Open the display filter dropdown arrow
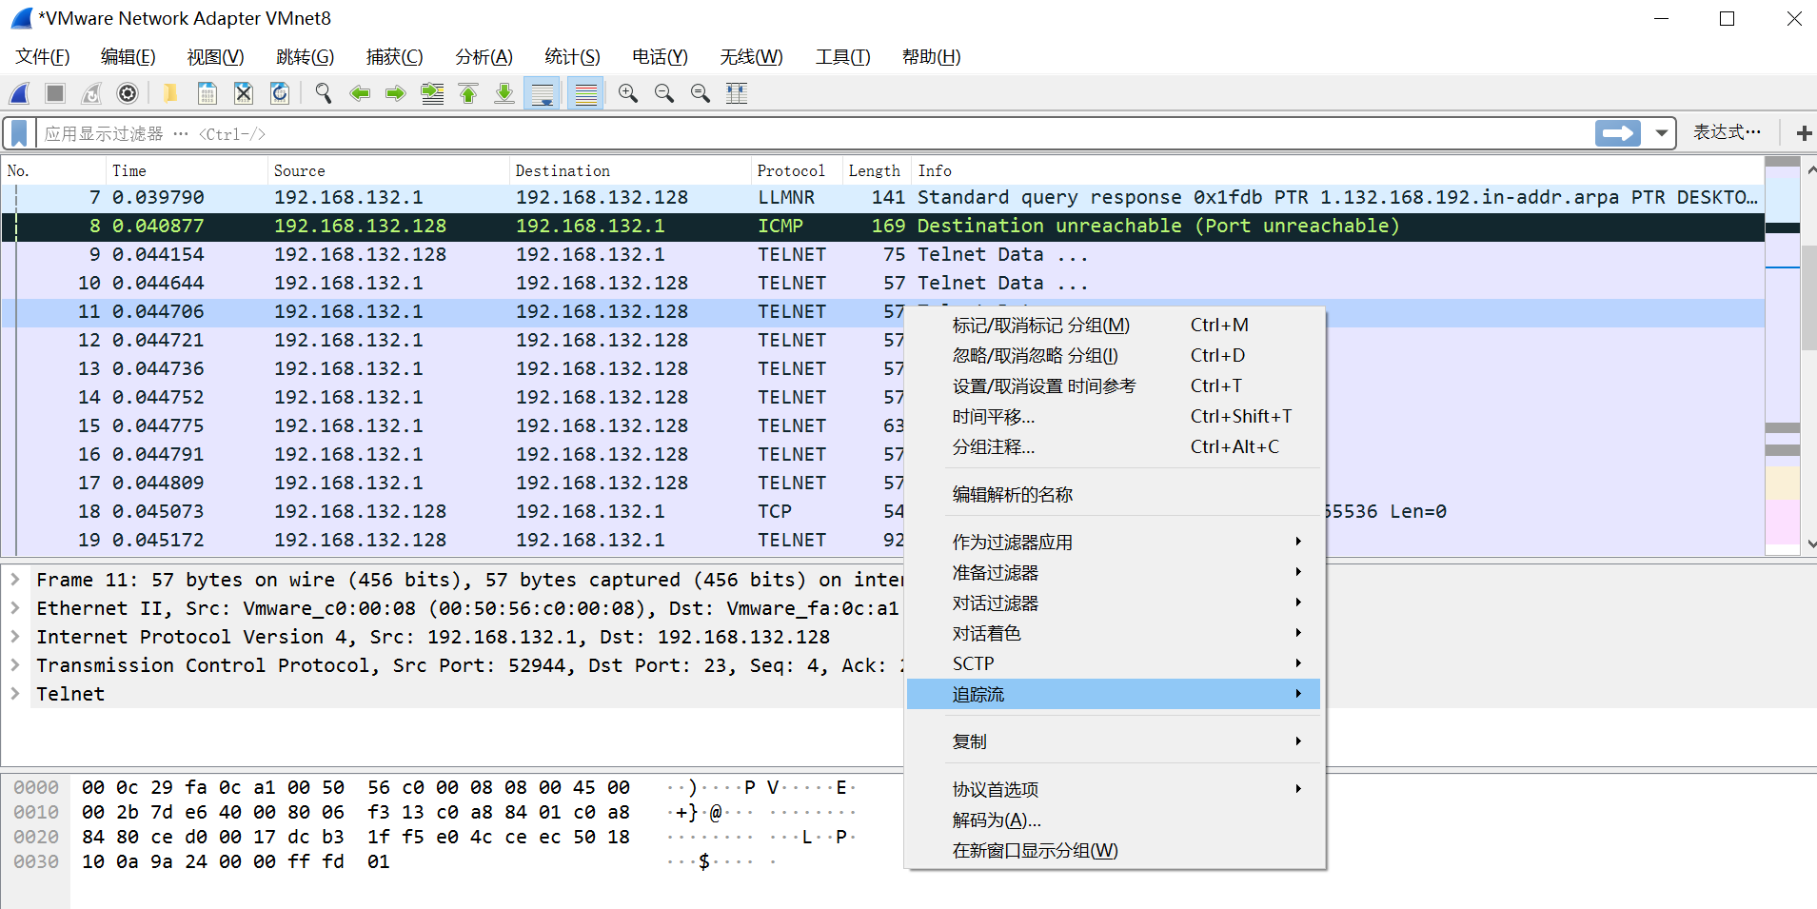The image size is (1817, 909). tap(1662, 132)
